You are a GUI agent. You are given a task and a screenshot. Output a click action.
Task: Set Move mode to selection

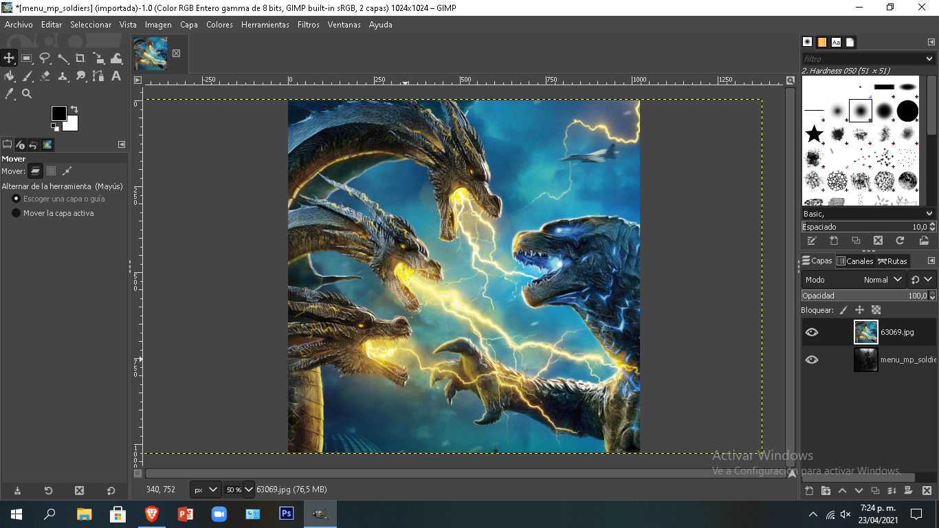coord(51,170)
